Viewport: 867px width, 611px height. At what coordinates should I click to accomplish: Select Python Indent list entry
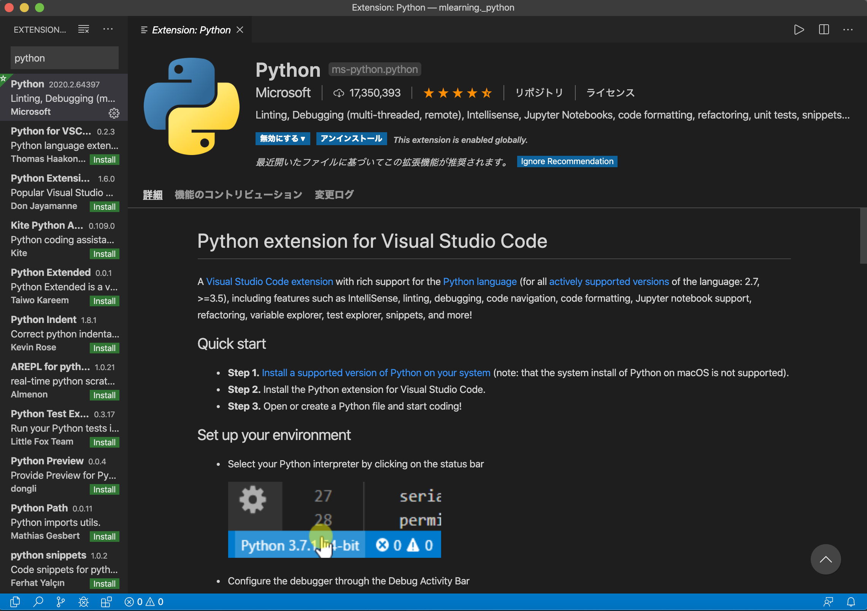click(64, 333)
